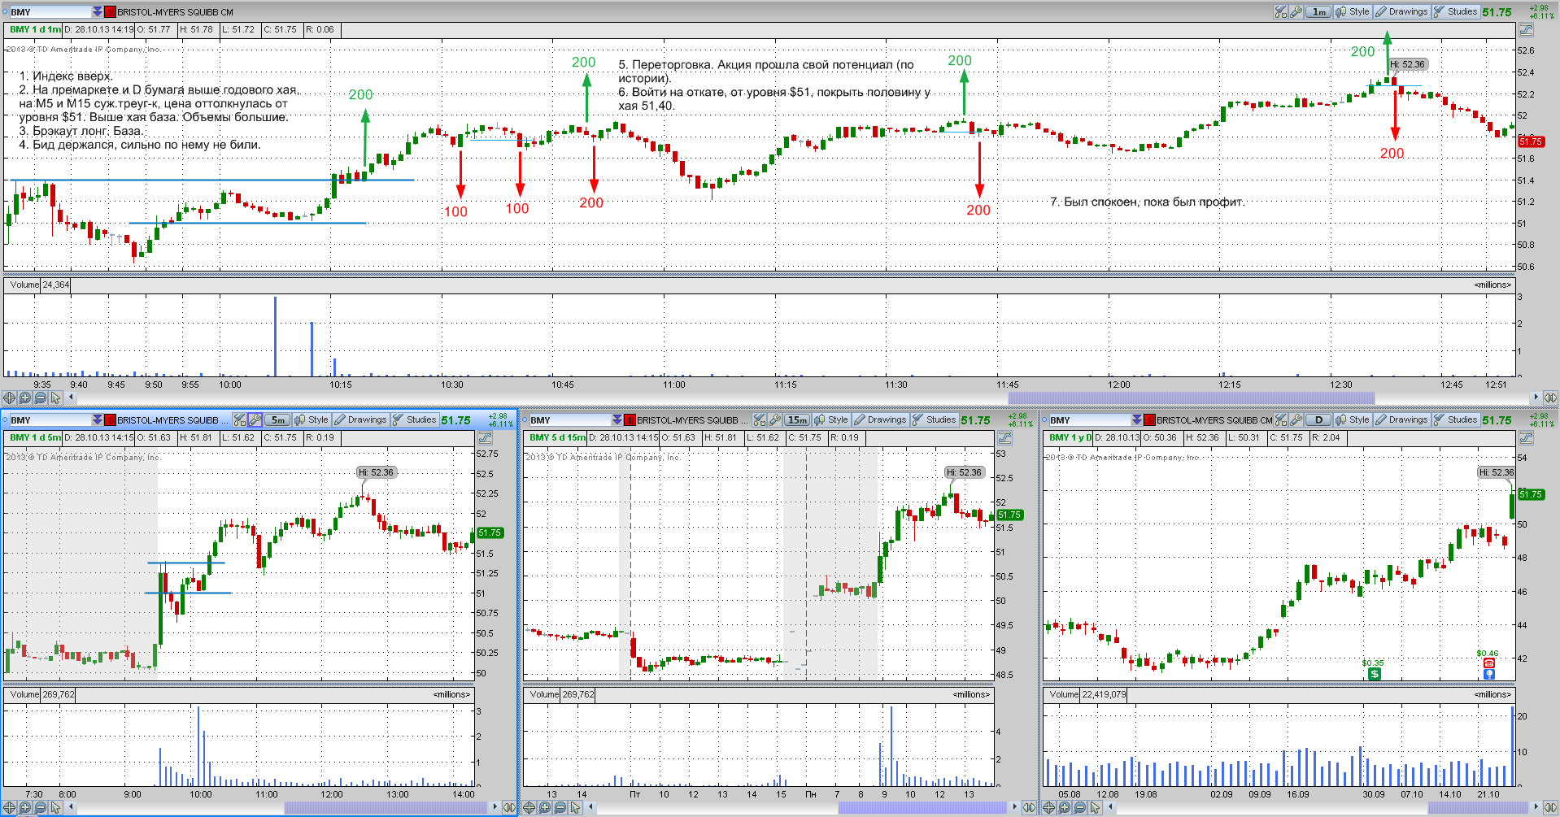The width and height of the screenshot is (1560, 817).
Task: Click expand time axis icon in 5m chart
Action: coord(509,807)
